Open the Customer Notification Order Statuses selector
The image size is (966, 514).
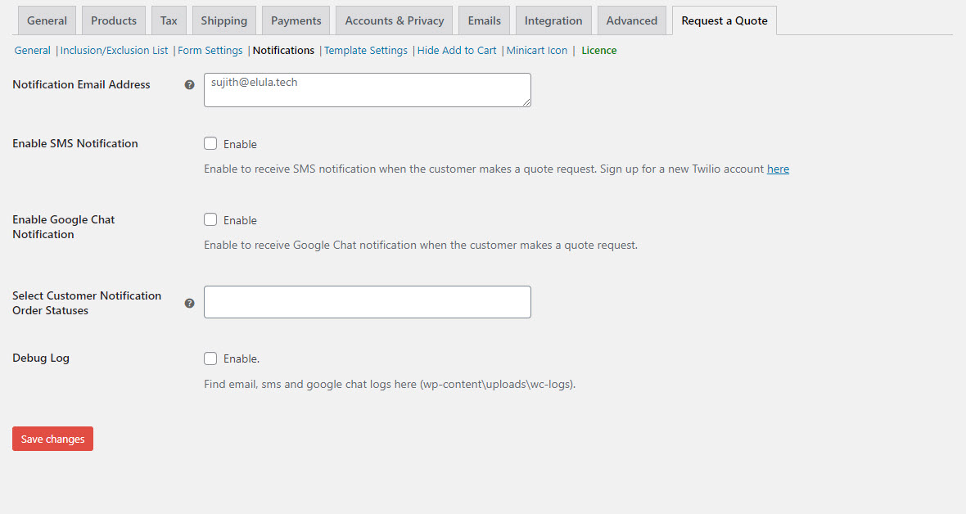[x=367, y=302]
